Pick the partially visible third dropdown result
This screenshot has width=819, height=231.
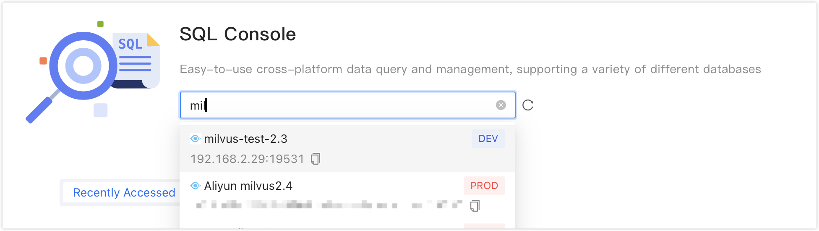[x=347, y=226]
